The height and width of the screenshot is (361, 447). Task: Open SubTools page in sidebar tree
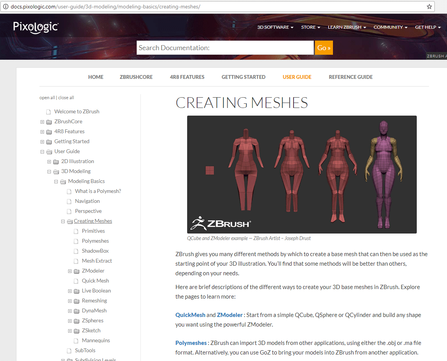point(85,350)
